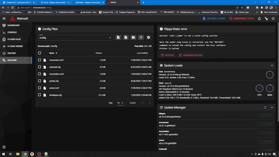
Task: Click the create new folder icon
Action: tap(133, 38)
